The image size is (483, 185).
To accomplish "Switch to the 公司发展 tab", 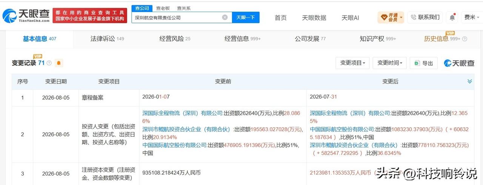I will pos(310,39).
